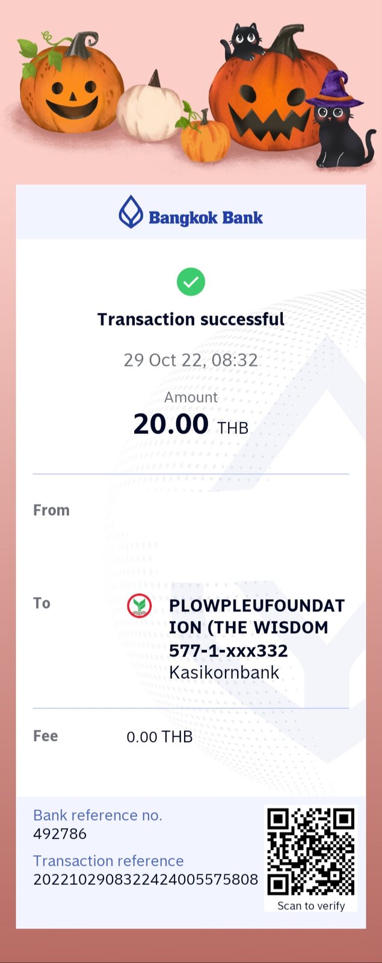Tap the small orange pumpkin with leaves
Viewport: 382px width, 963px height.
[205, 138]
